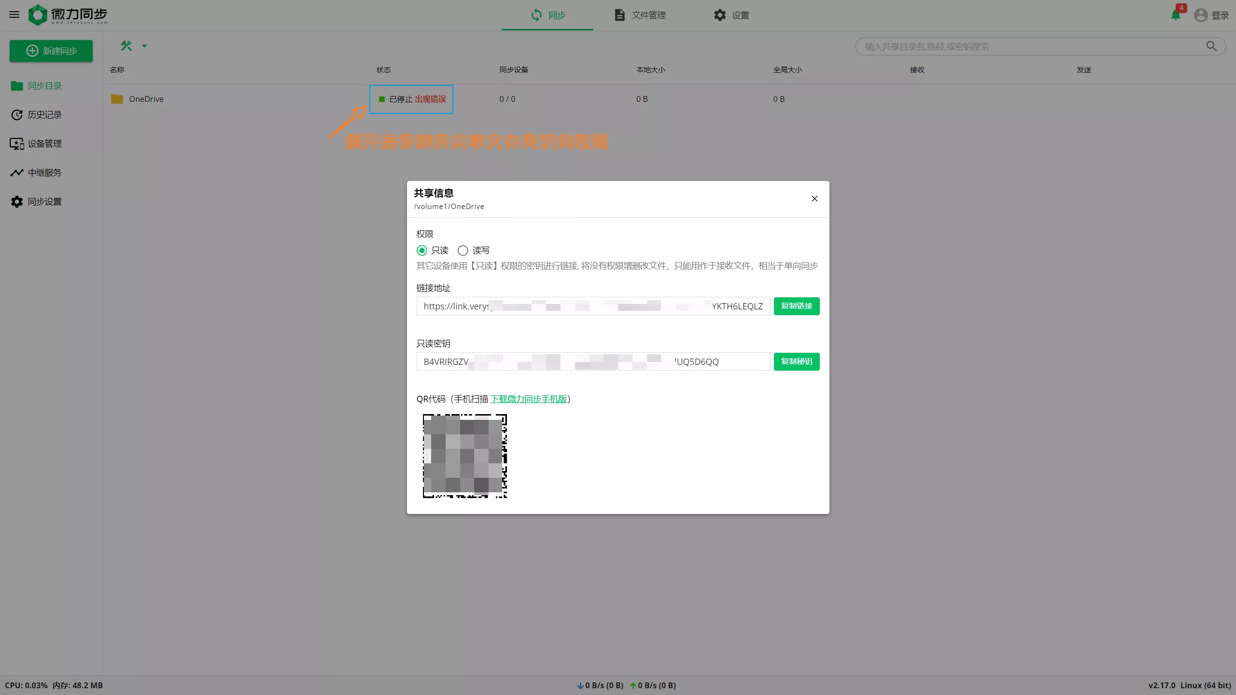1236x695 pixels.
Task: Click the 0 B global size cell
Action: click(x=779, y=99)
